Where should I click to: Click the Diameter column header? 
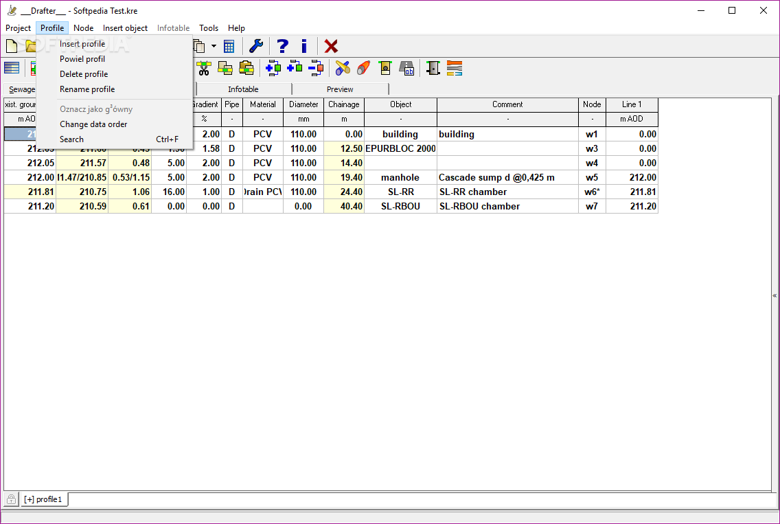click(303, 104)
